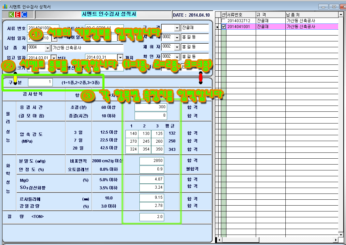Open the date picker for 2014.03.31

120,58
